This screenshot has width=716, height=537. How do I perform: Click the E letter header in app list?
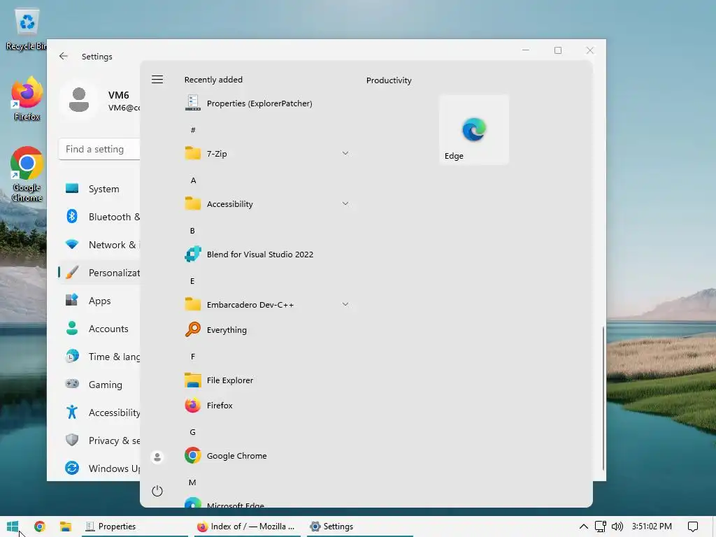pyautogui.click(x=192, y=281)
